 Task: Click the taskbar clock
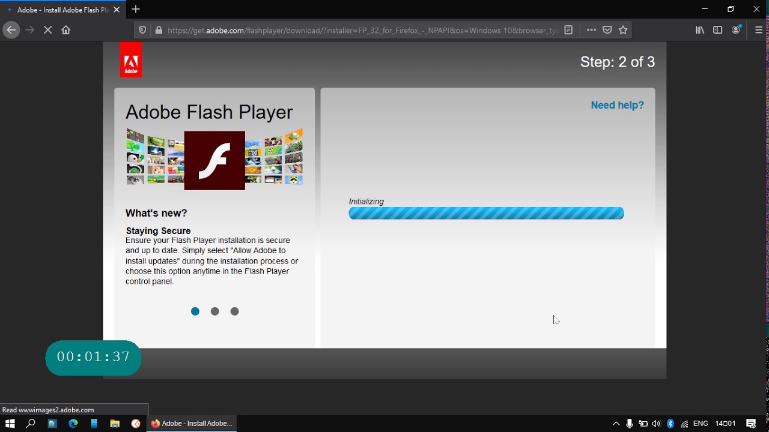tap(725, 424)
